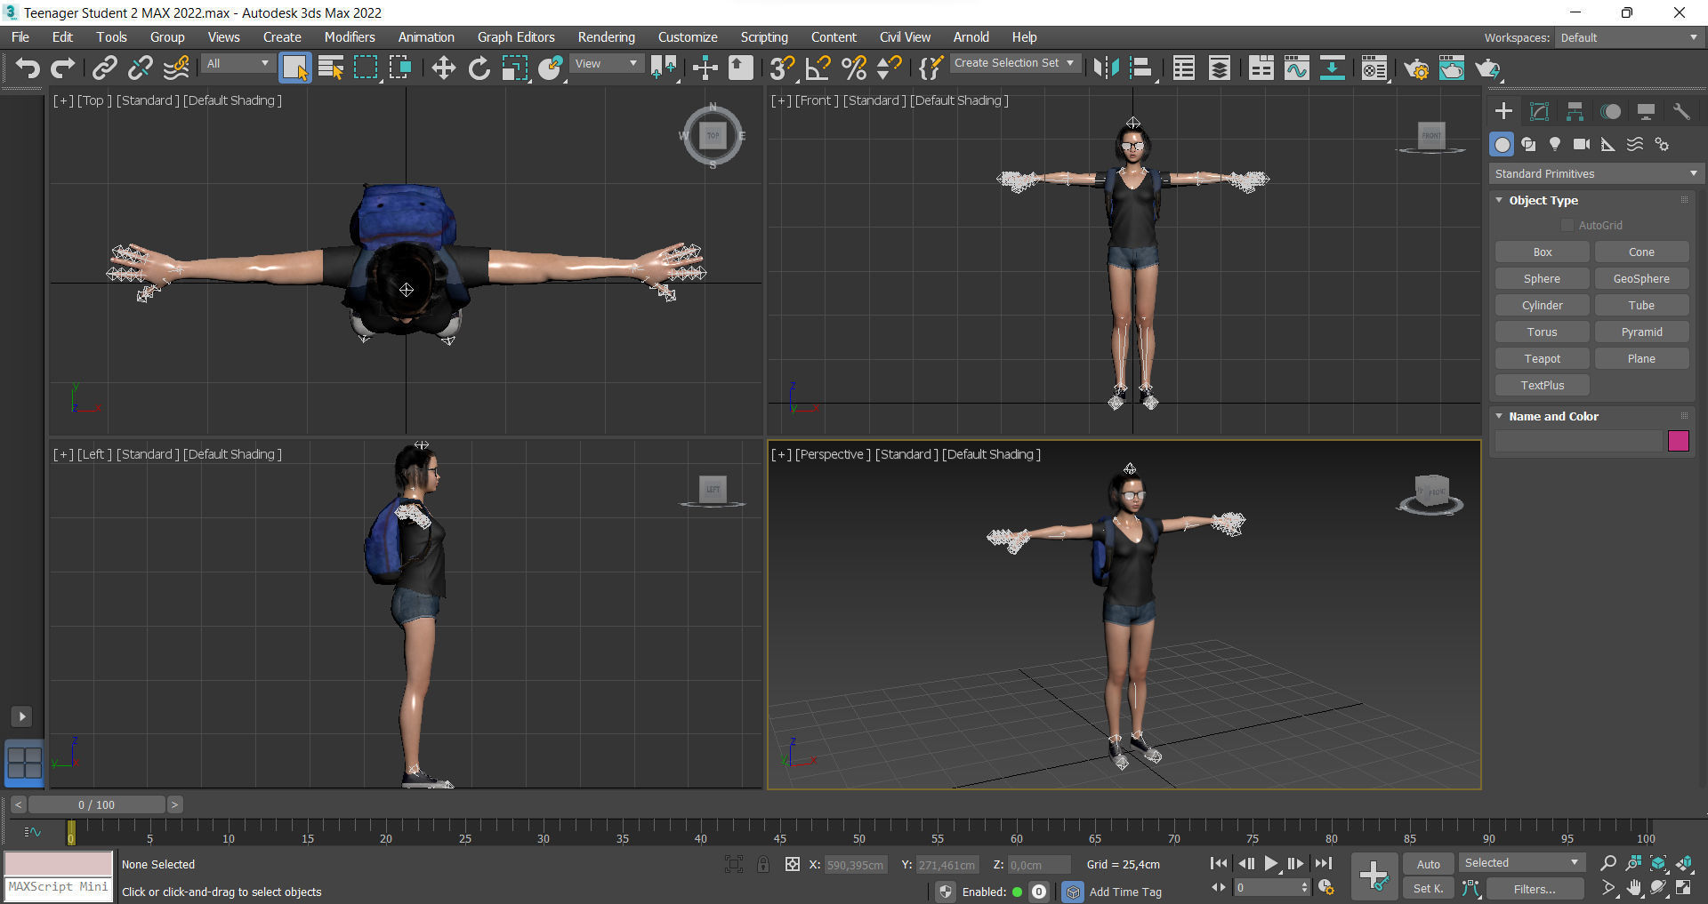Toggle Spinner Snap
The height and width of the screenshot is (904, 1708).
pyautogui.click(x=890, y=68)
